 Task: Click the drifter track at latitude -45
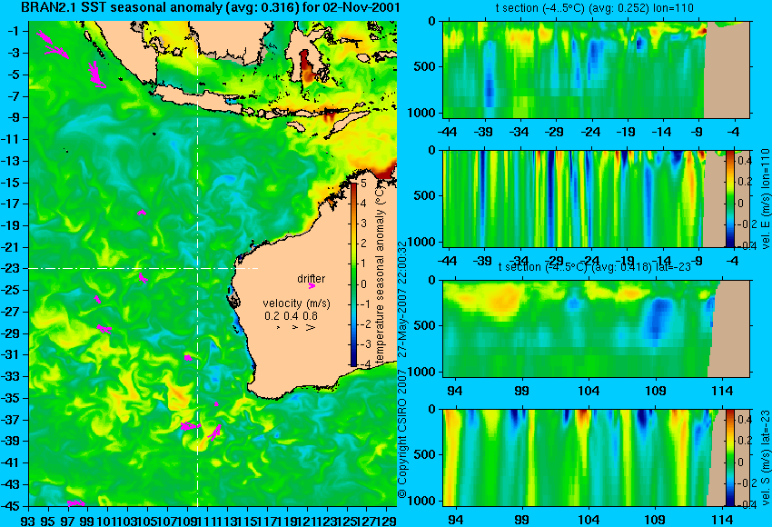tap(76, 502)
